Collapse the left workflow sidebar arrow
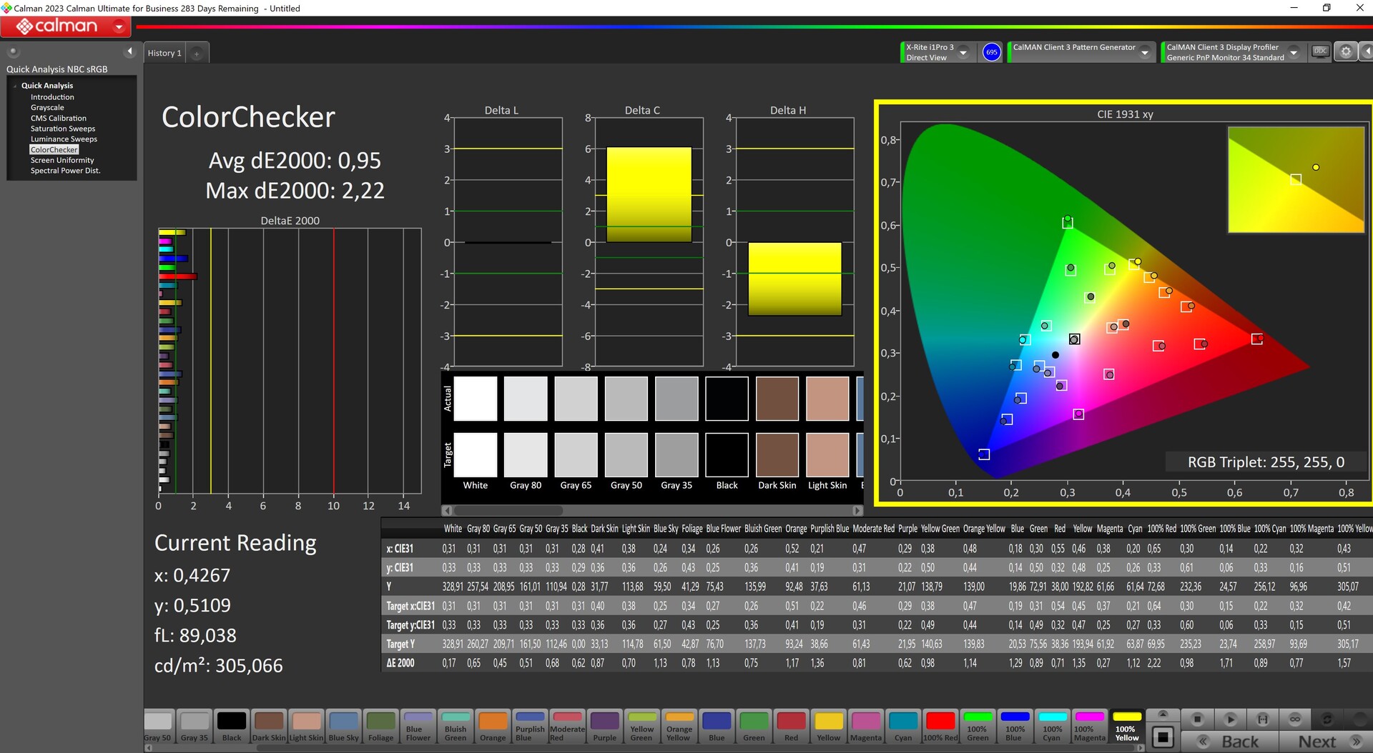Screen dimensions: 1373x753 129,51
